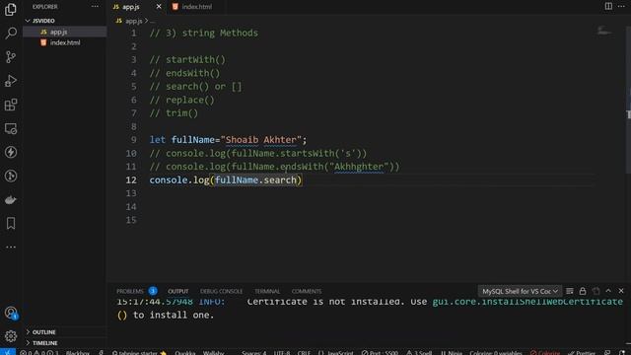Select the Output panel tab

(x=178, y=291)
